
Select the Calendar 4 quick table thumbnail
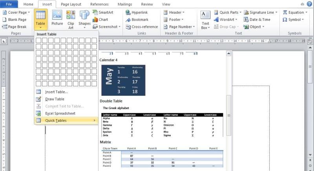pos(123,80)
